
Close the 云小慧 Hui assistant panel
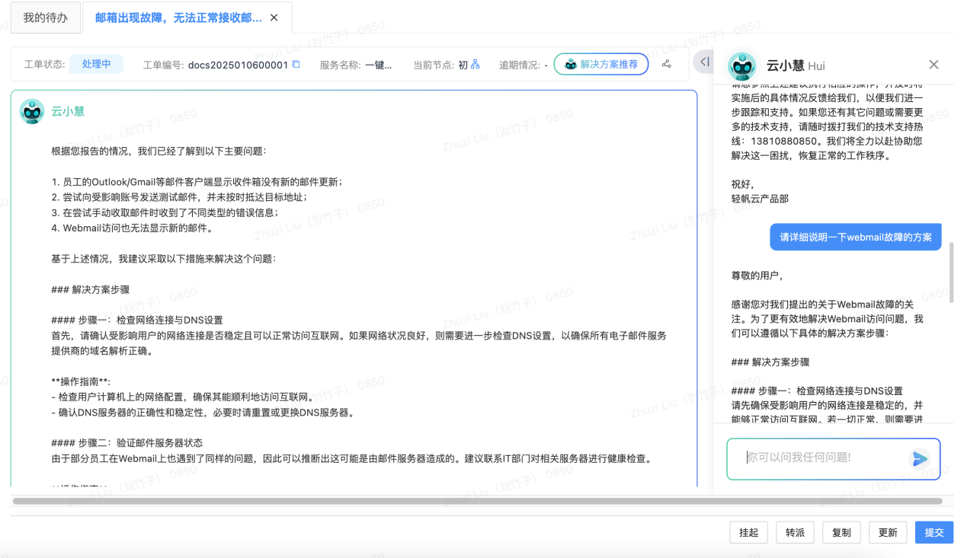[934, 65]
